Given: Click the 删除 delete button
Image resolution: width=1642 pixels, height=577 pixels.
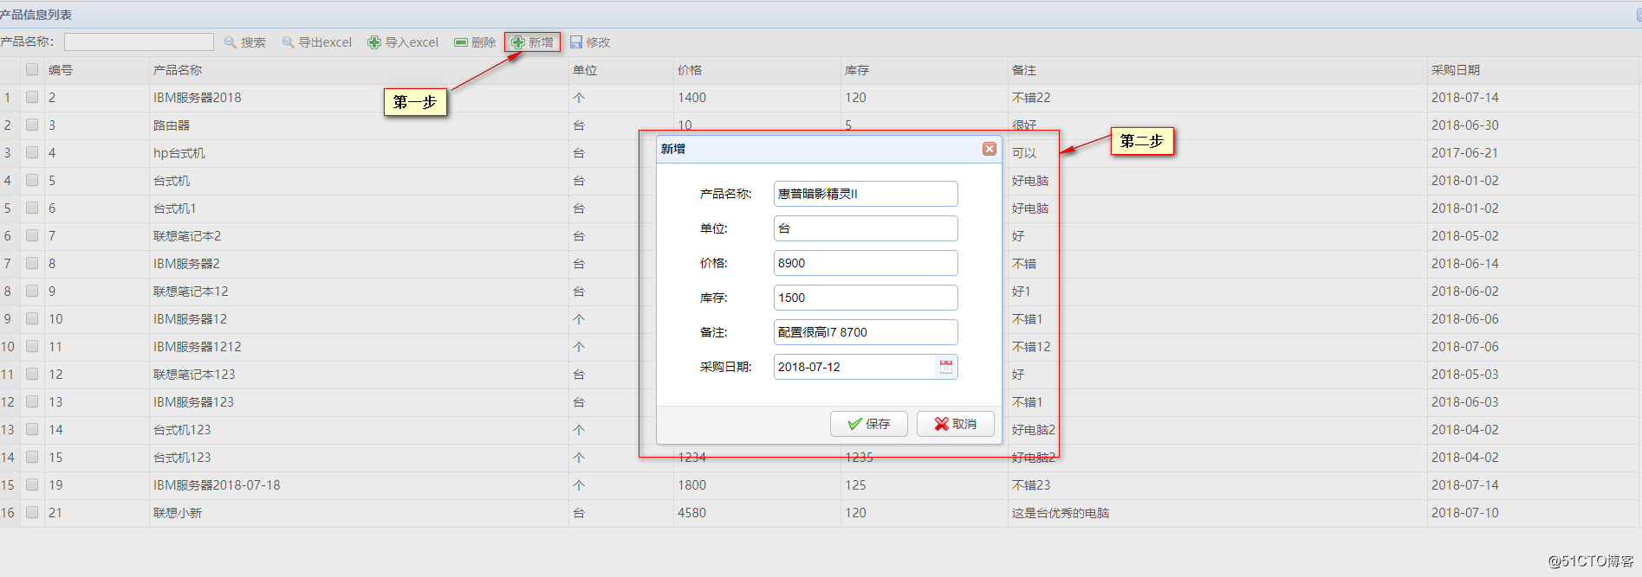Looking at the screenshot, I should click(x=476, y=42).
